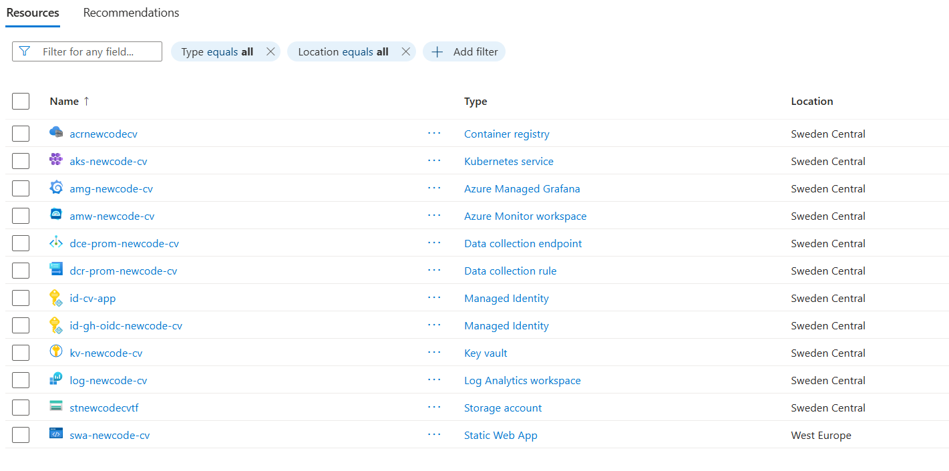Tick the dce-prom-newcode-cv checkbox
949x471 pixels.
pos(21,243)
